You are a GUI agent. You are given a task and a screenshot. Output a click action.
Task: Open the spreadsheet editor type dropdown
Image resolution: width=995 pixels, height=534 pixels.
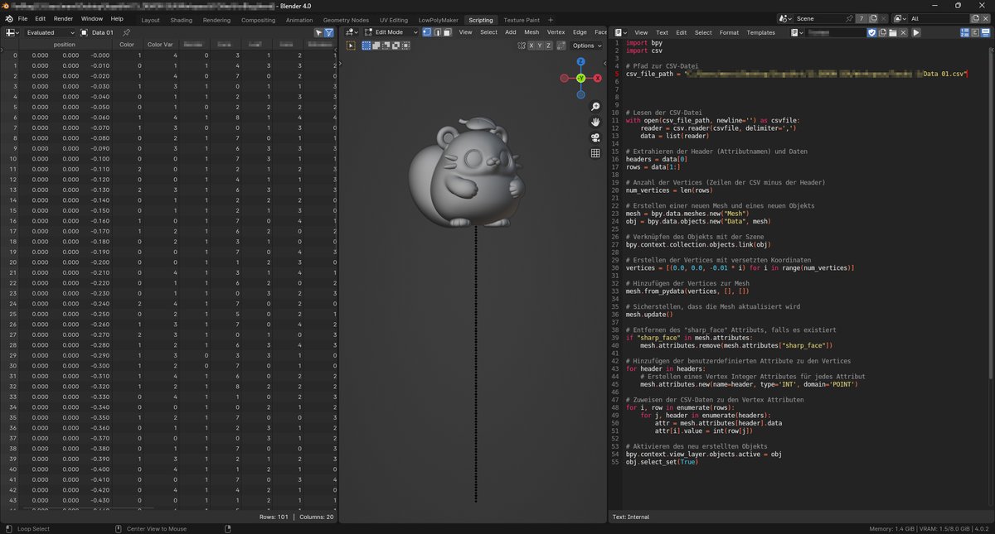(12, 32)
